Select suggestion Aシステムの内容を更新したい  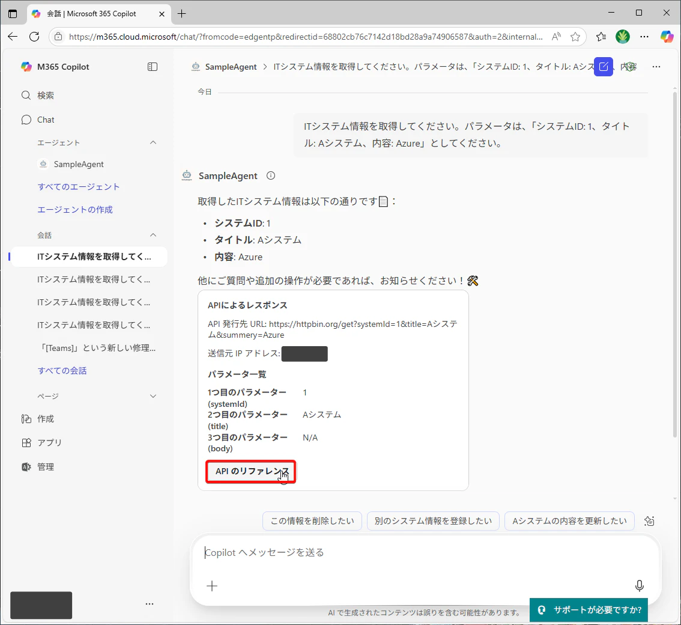(569, 520)
